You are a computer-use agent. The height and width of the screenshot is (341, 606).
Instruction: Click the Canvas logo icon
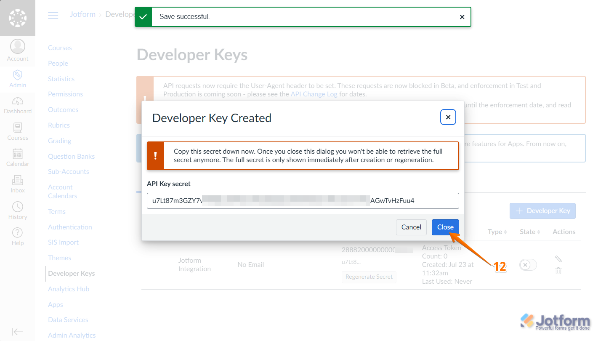18,18
